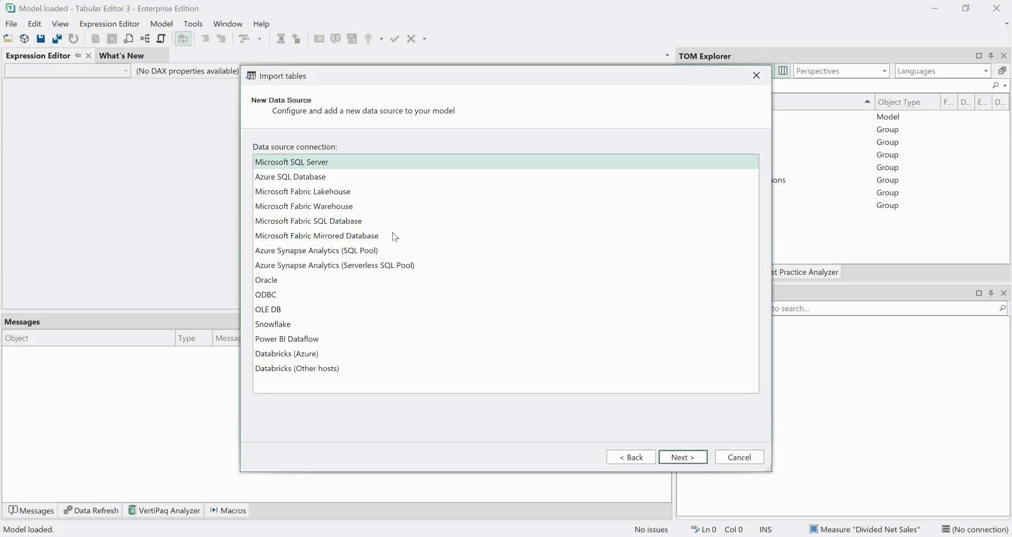Select Snowflake data source
Screen dimensions: 1012x537
[505, 324]
